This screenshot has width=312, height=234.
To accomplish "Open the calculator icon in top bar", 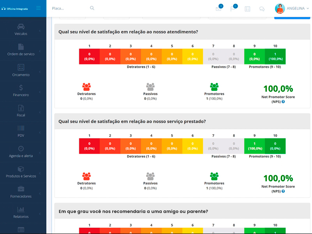I will [247, 9].
